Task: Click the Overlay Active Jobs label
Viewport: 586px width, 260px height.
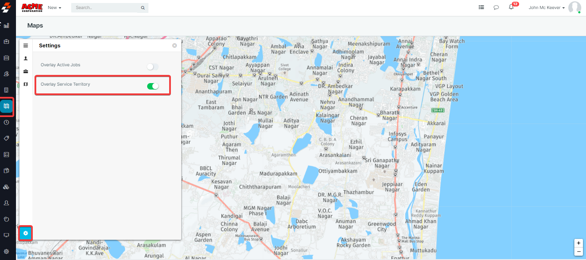Action: [x=60, y=65]
